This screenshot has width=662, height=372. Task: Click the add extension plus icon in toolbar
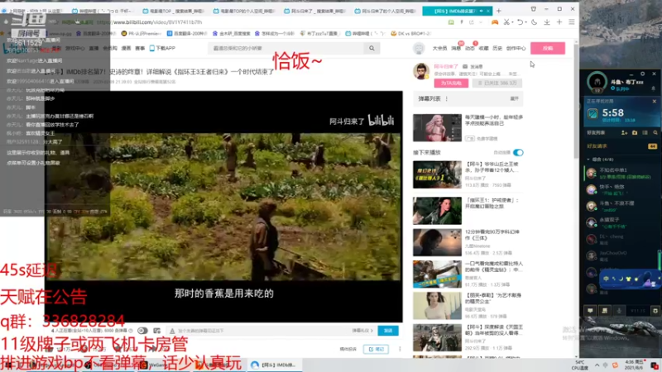(559, 22)
